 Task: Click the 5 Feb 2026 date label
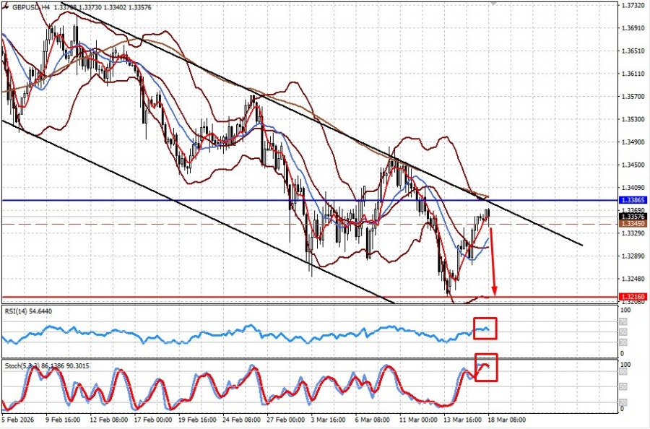coord(18,420)
